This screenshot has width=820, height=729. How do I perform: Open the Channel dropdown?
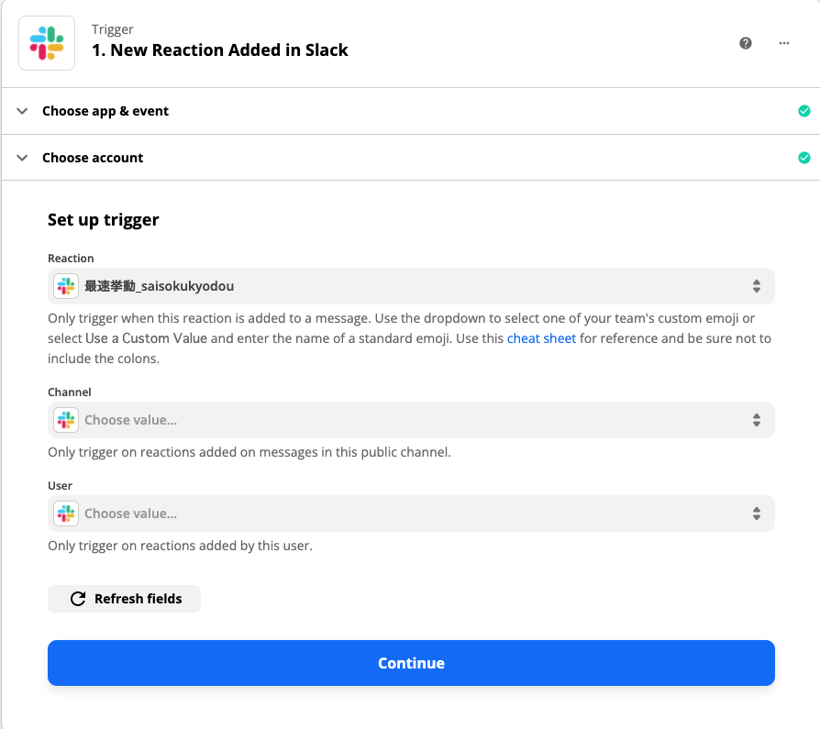(411, 419)
